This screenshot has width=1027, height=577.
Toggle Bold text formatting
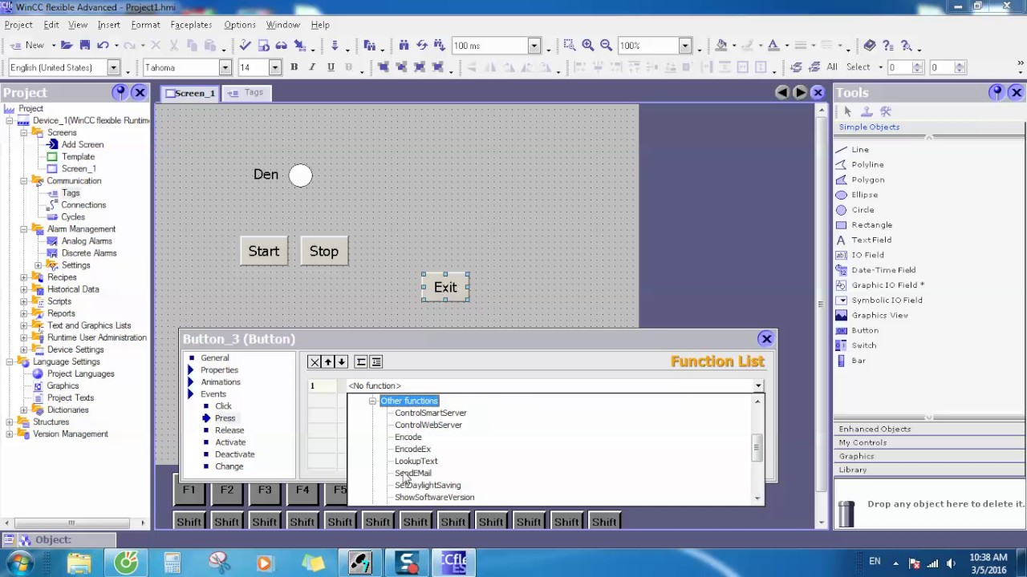(x=294, y=67)
